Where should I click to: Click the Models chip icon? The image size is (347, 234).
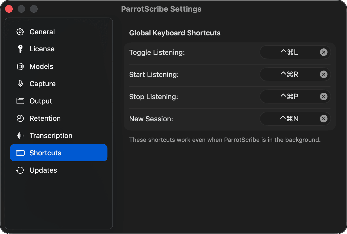(x=20, y=66)
